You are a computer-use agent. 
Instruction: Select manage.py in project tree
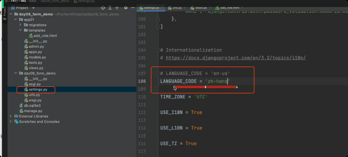tap(31, 111)
